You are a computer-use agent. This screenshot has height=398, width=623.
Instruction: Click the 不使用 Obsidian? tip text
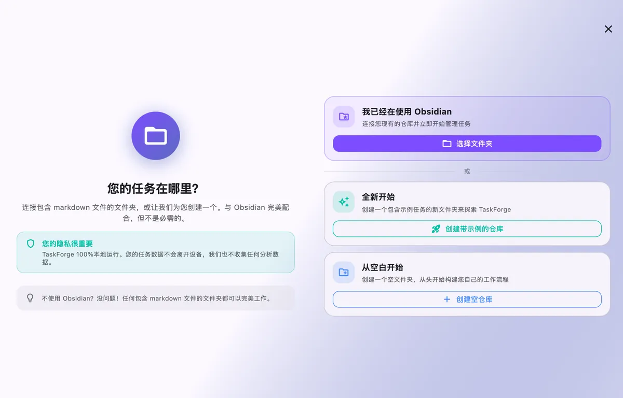click(156, 298)
